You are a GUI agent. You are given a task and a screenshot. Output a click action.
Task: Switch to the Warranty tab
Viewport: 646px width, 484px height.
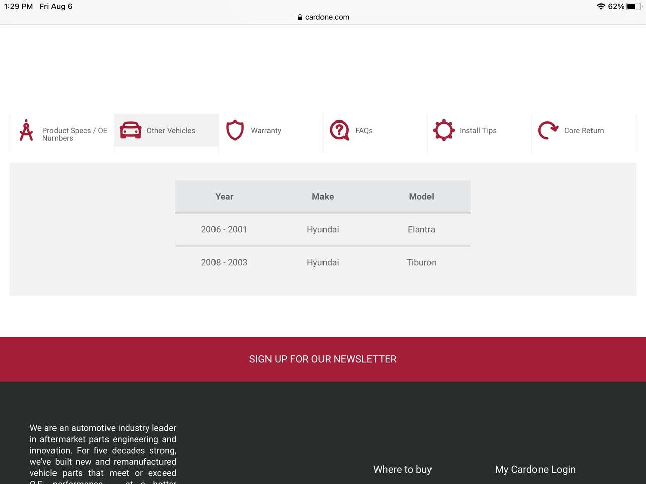[266, 131]
